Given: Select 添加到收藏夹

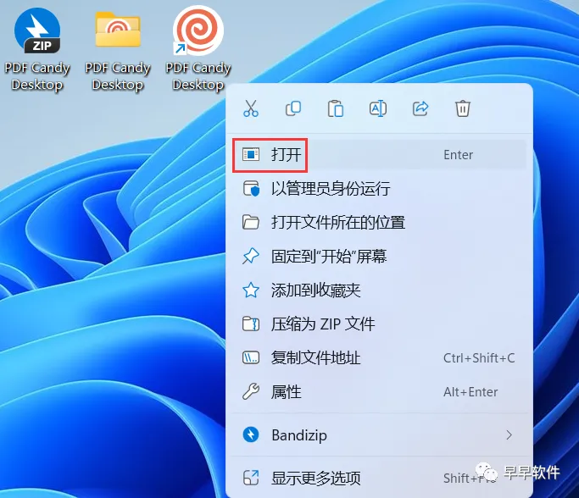Looking at the screenshot, I should coord(379,290).
